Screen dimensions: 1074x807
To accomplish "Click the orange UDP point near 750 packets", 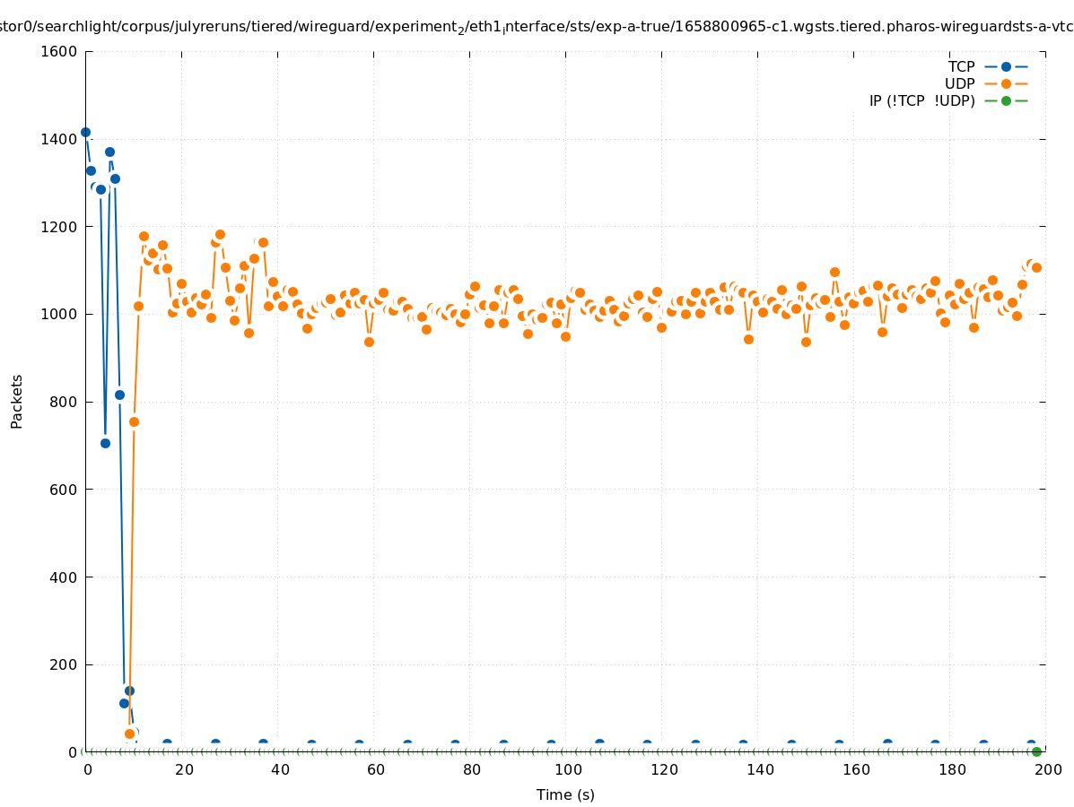I will [134, 421].
